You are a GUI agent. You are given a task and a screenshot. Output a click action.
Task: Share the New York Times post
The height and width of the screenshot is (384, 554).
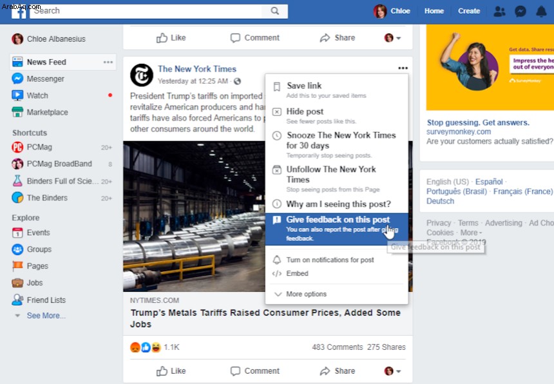click(x=338, y=371)
